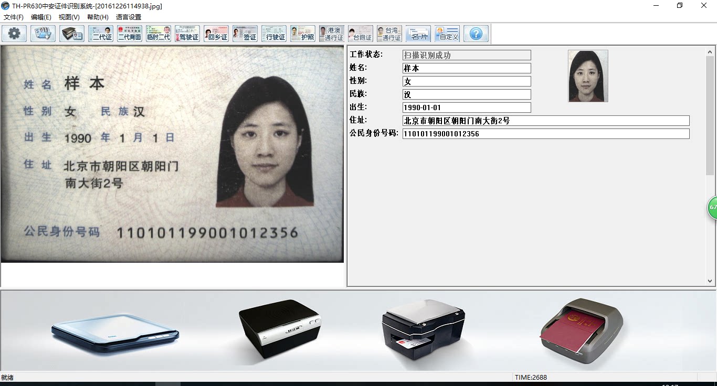
Task: Minimize the TH-PR630 window
Action: coord(656,6)
